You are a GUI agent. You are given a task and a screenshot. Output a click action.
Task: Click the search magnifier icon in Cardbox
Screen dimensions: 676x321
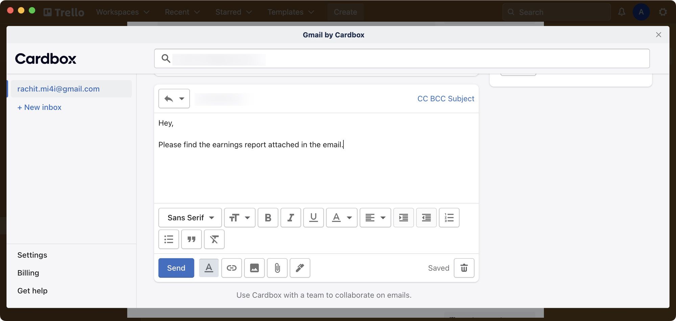pyautogui.click(x=166, y=58)
